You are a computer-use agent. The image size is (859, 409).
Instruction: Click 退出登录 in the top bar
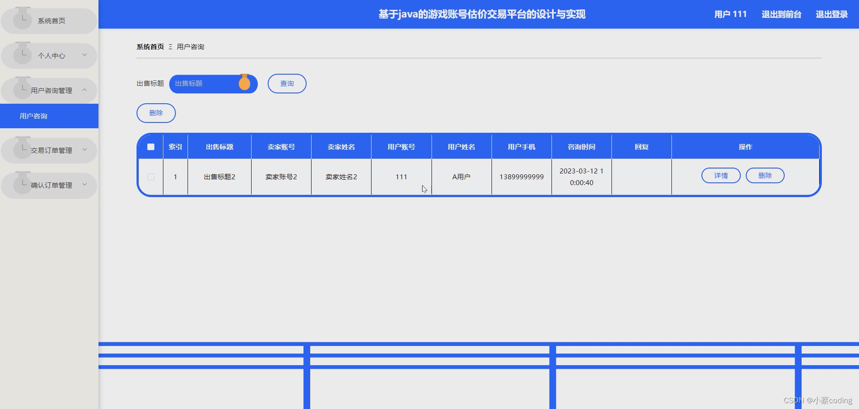[x=832, y=14]
